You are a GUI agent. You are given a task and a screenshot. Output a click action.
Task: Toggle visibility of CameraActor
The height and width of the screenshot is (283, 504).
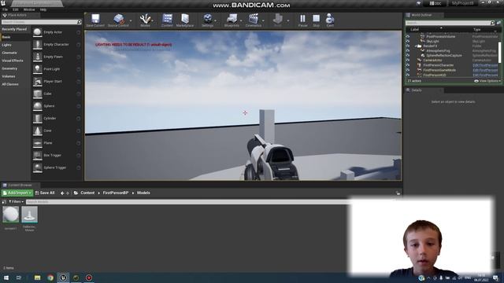[408, 61]
